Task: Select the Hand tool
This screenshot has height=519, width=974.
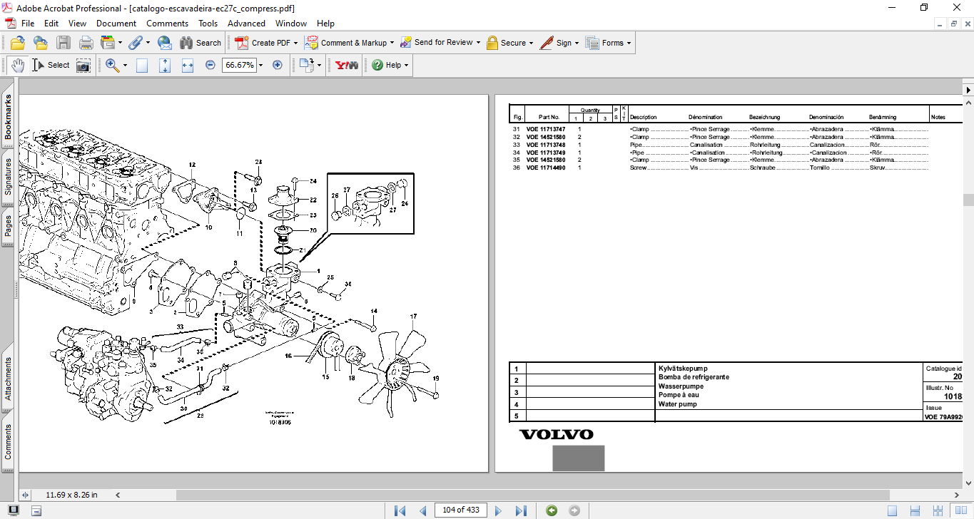Action: tap(17, 65)
